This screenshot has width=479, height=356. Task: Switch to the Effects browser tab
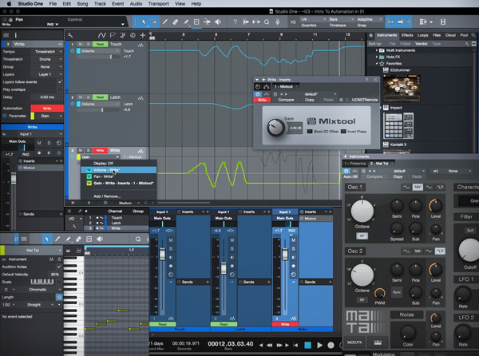click(407, 35)
